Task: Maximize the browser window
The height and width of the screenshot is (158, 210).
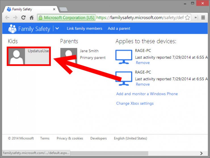Action: pyautogui.click(x=193, y=3)
